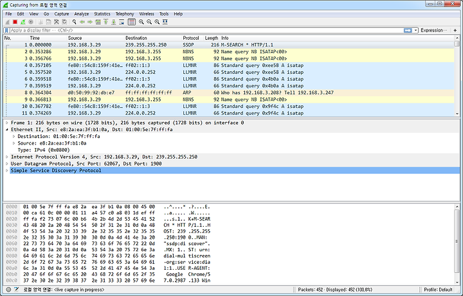Go back to previous packet
The width and height of the screenshot is (463, 296).
click(x=82, y=22)
